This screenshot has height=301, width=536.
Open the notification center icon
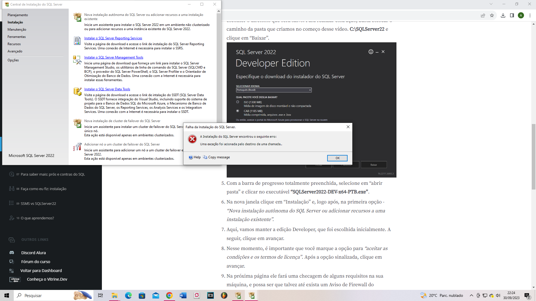[x=527, y=296]
